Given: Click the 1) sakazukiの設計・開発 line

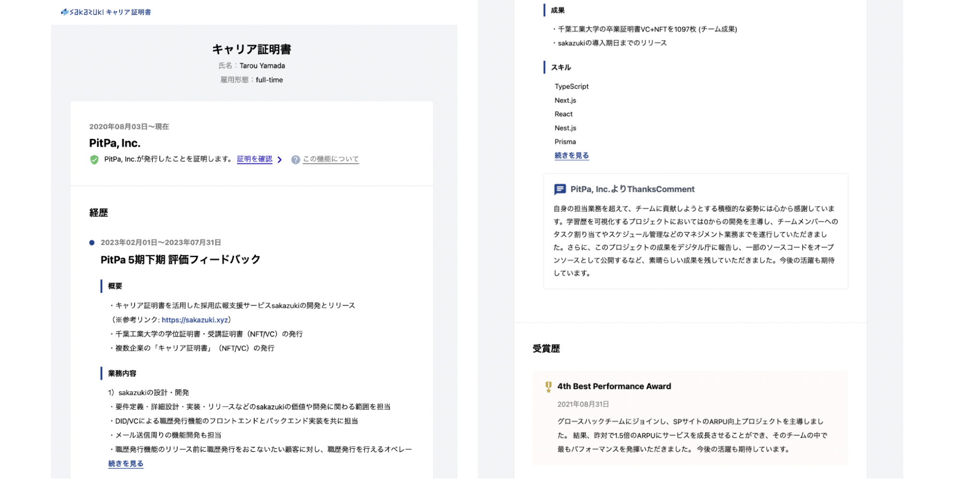Looking at the screenshot, I should 148,393.
